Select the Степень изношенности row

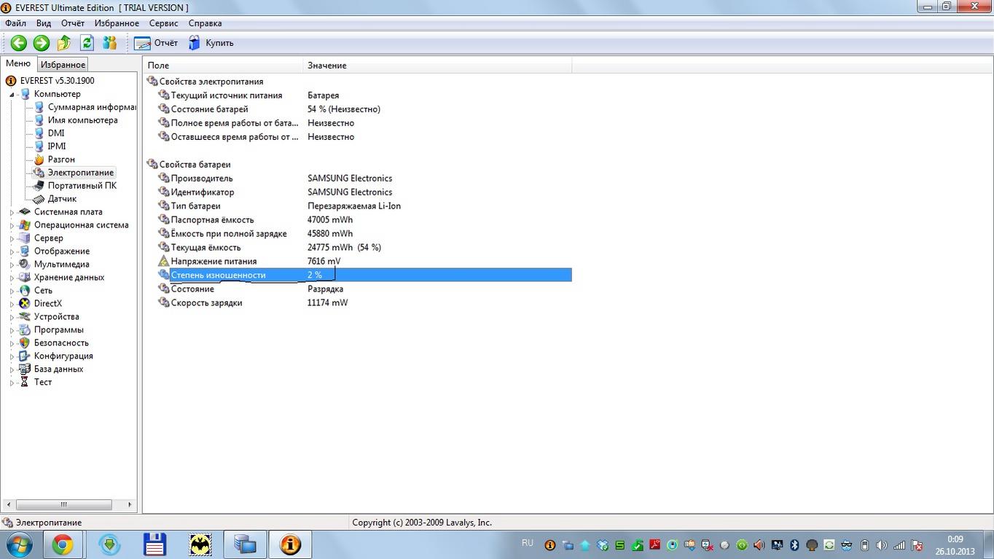[x=364, y=275]
